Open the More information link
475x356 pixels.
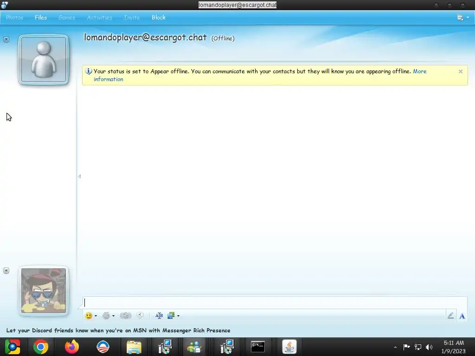click(260, 75)
